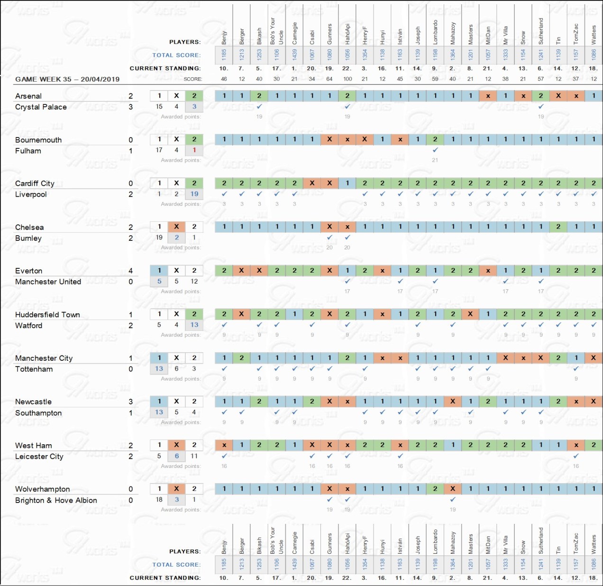Select the orange 'X' outcome box for West Ham–Leicester
The height and width of the screenshot is (586, 603).
tap(176, 445)
